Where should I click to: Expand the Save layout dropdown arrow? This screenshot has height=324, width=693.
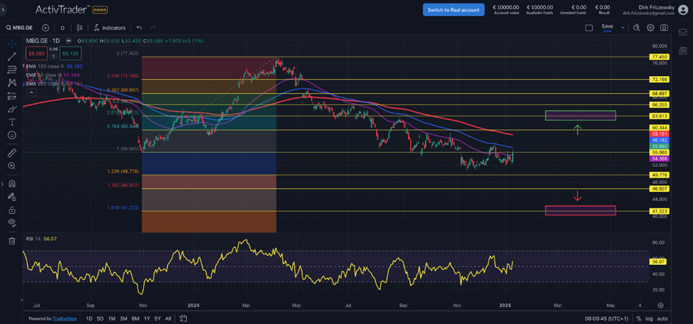[x=623, y=28]
